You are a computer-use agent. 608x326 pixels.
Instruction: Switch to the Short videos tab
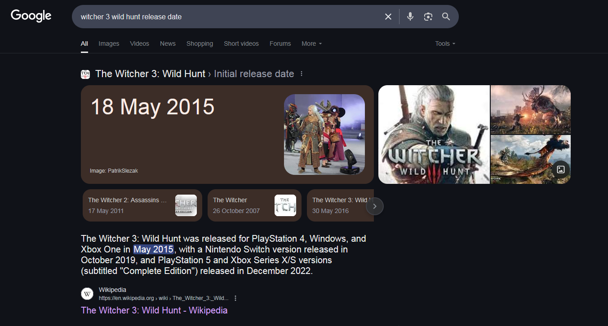point(241,43)
